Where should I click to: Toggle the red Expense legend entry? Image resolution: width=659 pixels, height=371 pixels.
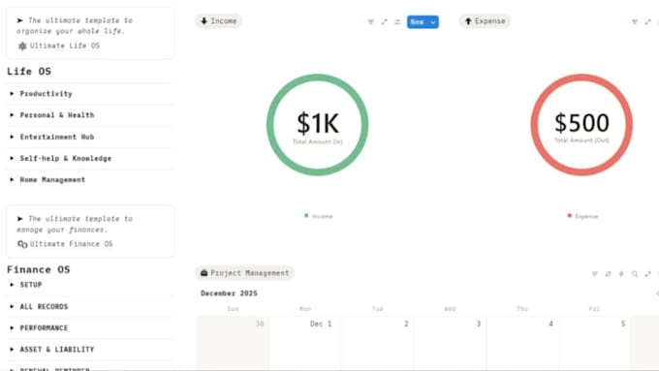click(x=583, y=216)
